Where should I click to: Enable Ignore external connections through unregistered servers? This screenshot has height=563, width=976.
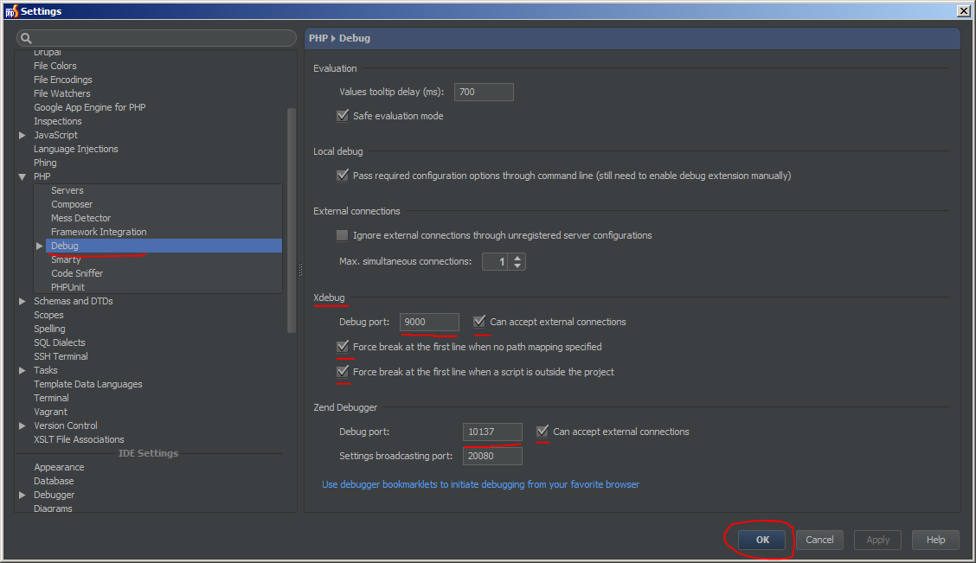pos(343,235)
